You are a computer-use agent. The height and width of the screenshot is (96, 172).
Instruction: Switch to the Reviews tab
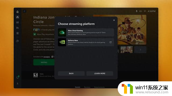coord(87,87)
